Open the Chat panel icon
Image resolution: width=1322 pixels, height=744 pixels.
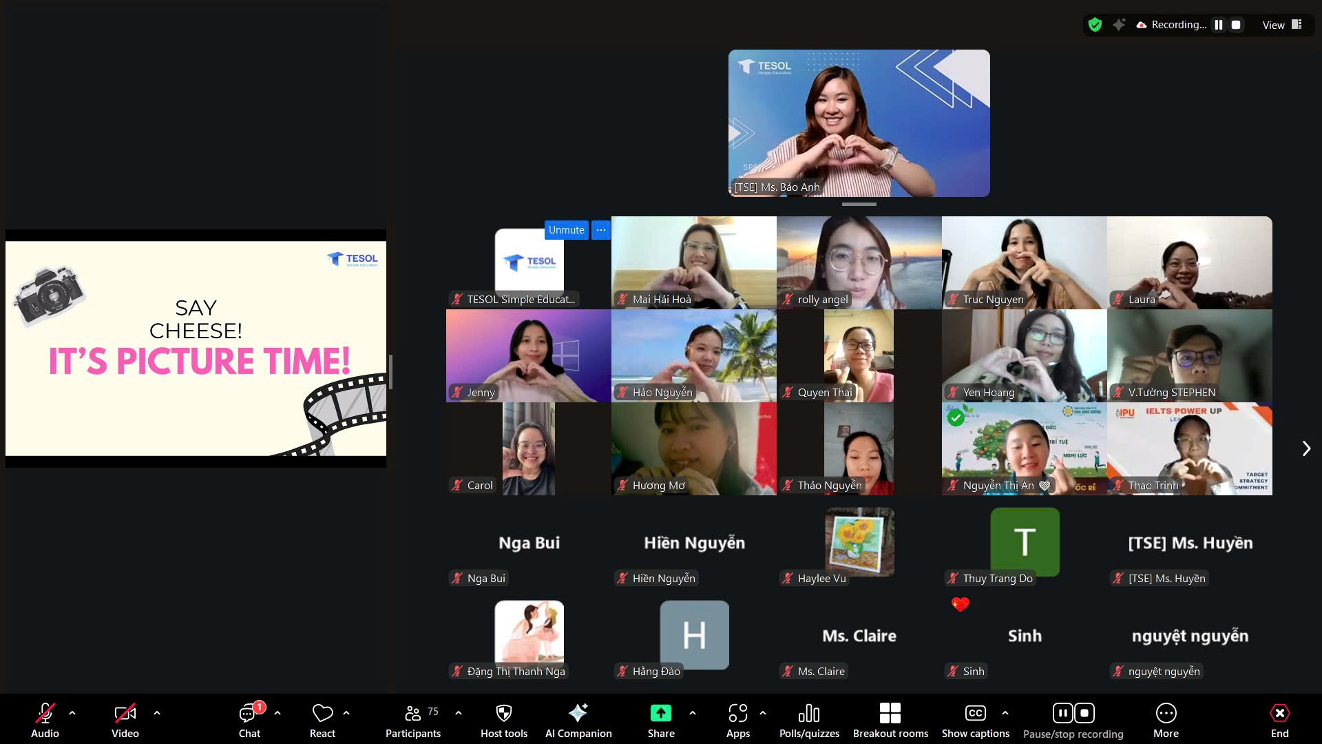tap(248, 713)
